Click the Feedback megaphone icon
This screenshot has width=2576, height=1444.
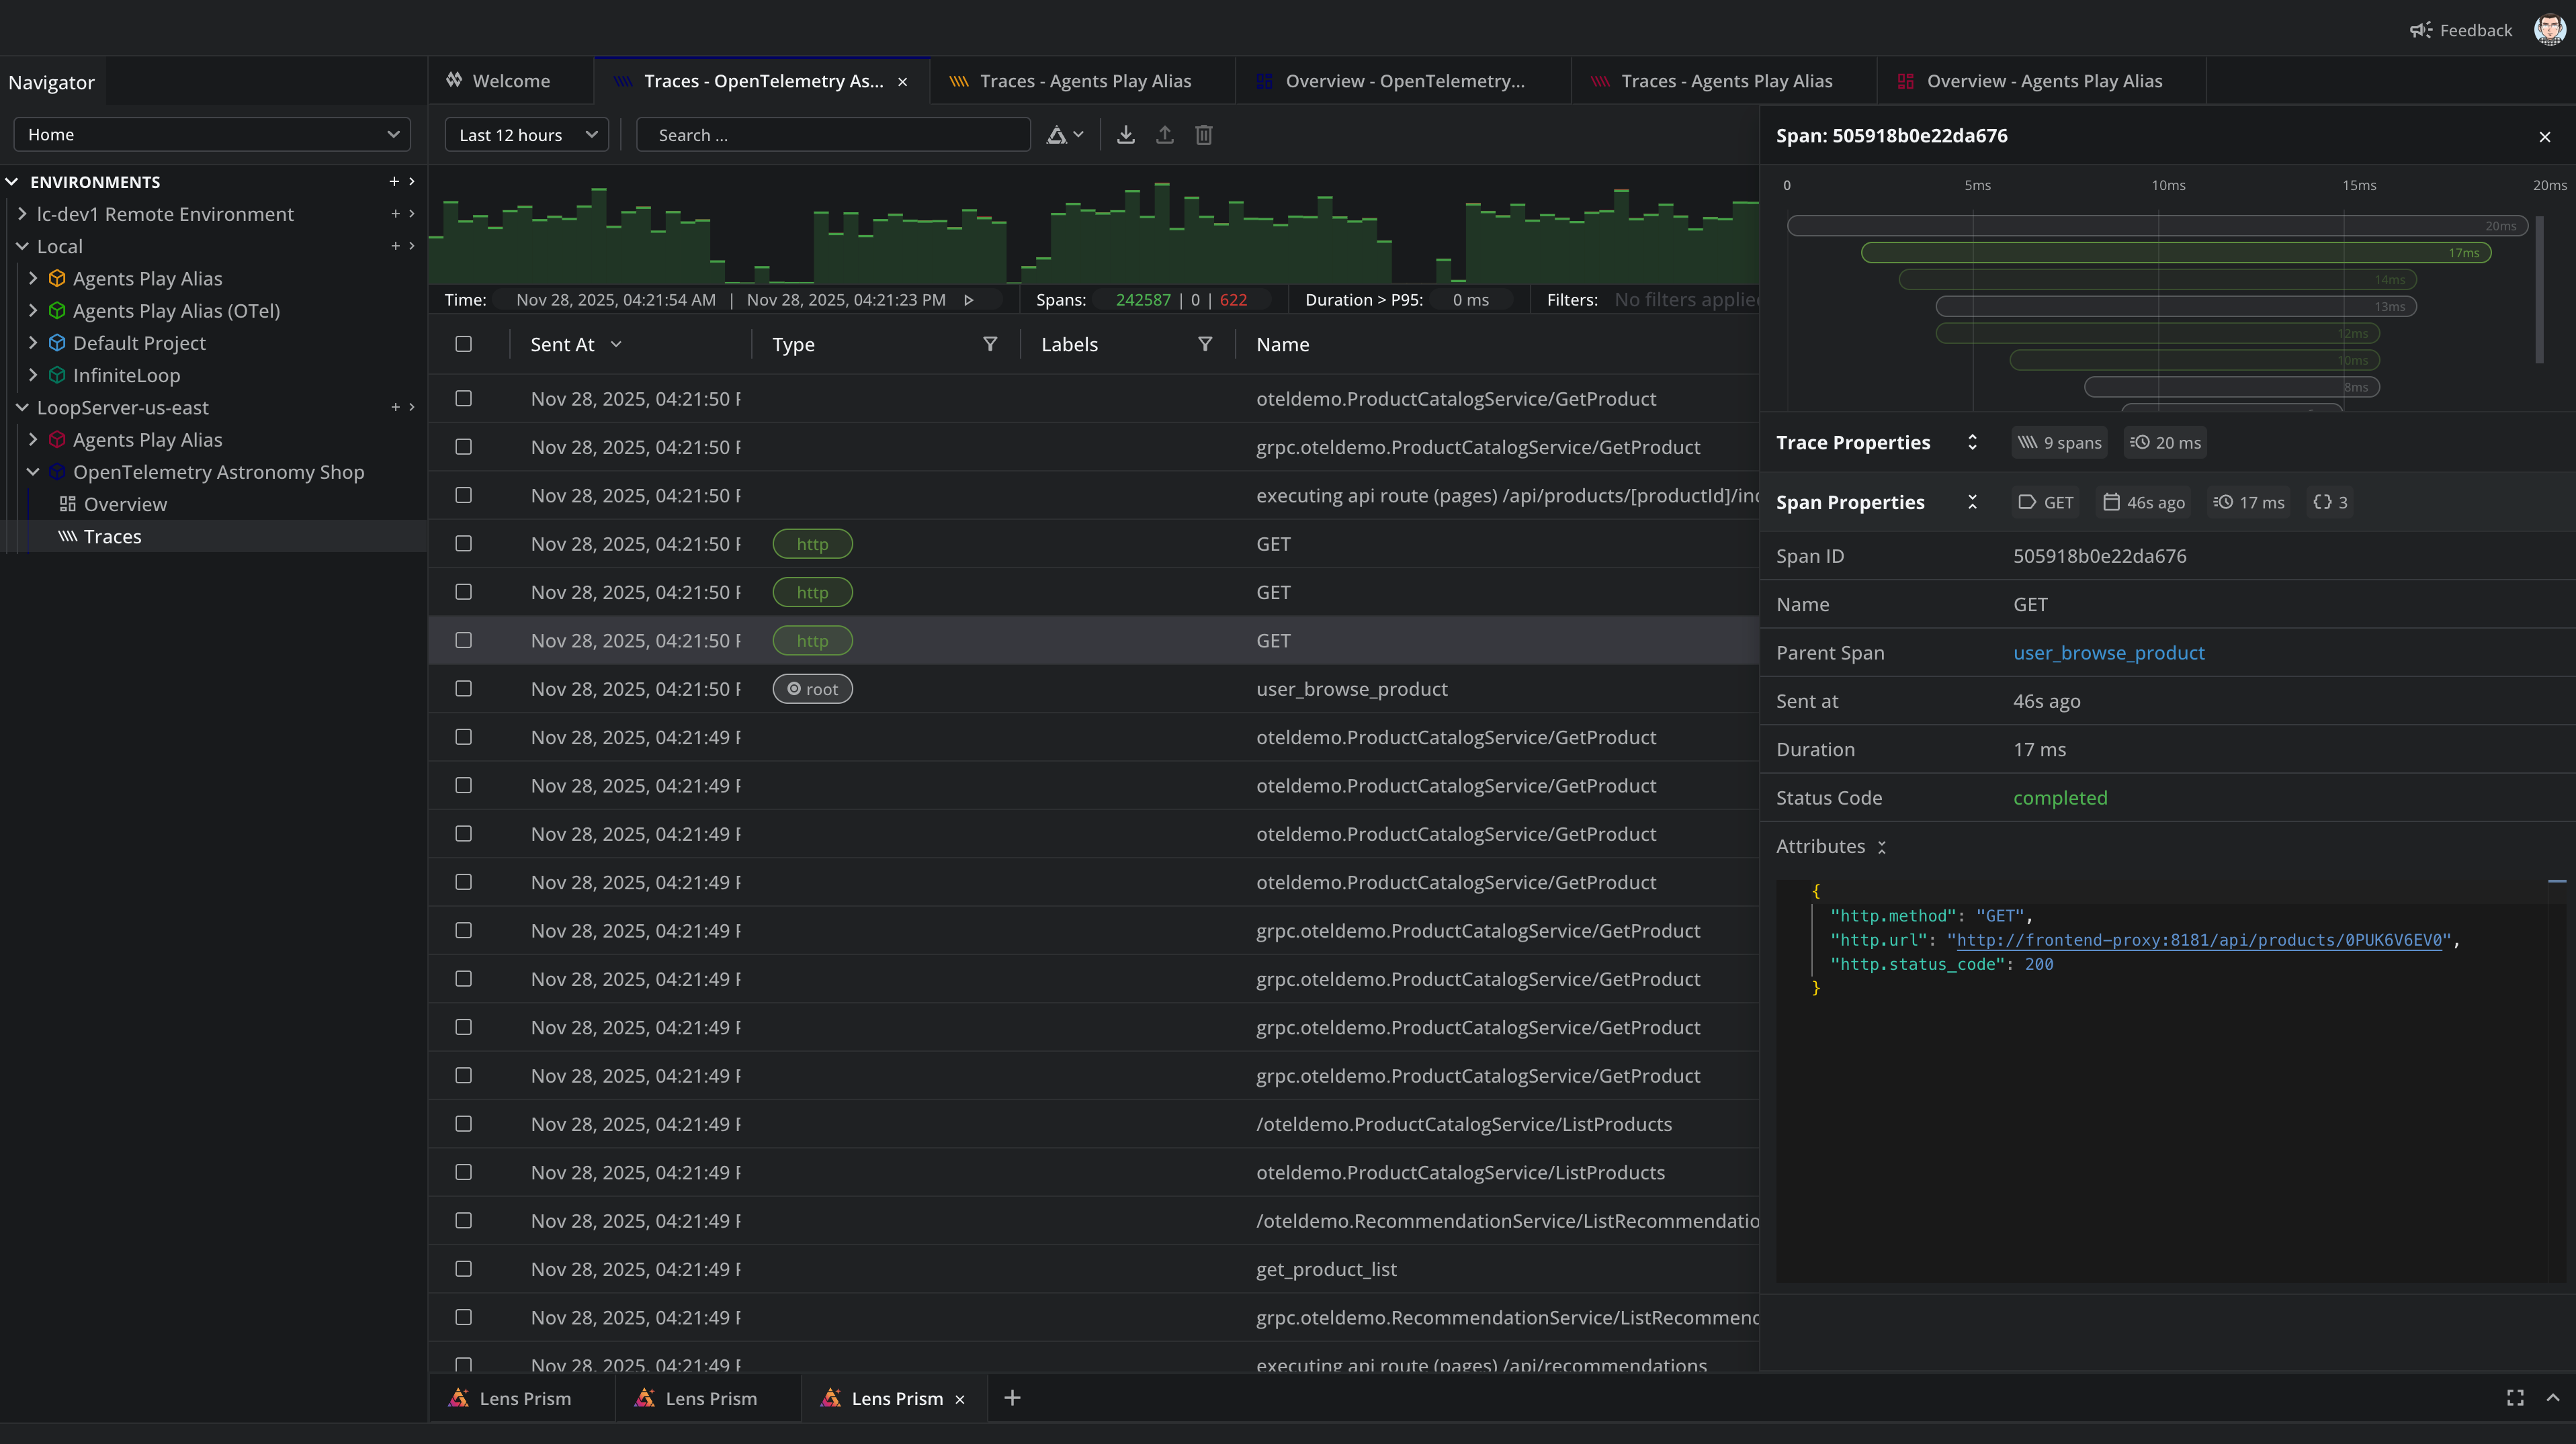click(x=2420, y=30)
